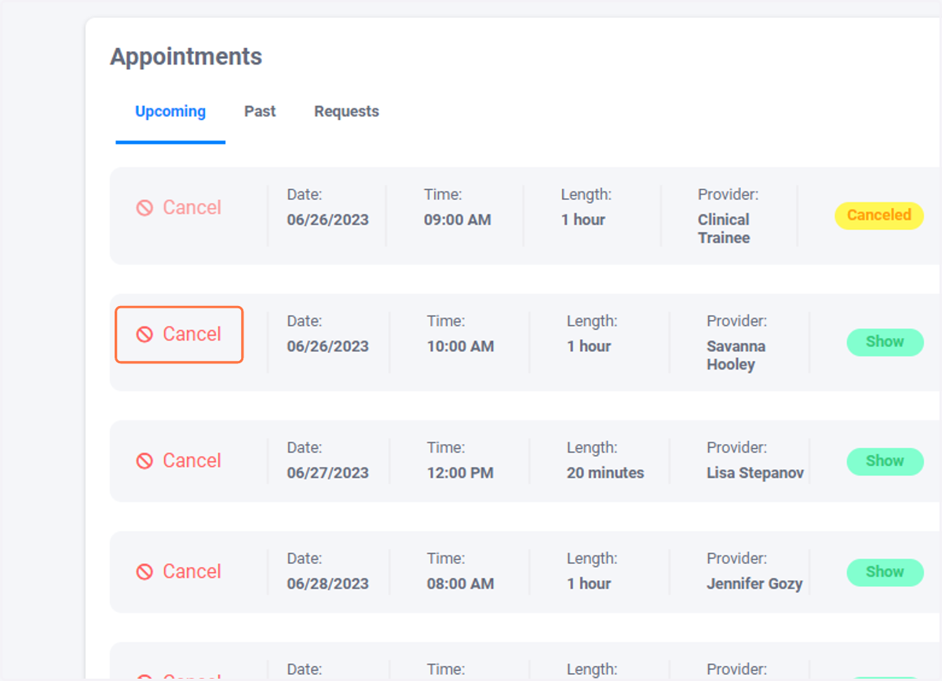Image resolution: width=942 pixels, height=681 pixels.
Task: Click the 10:00 AM time value
Action: tap(461, 346)
